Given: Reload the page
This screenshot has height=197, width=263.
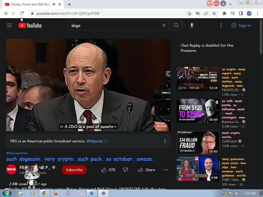Looking at the screenshot, I should (22, 13).
